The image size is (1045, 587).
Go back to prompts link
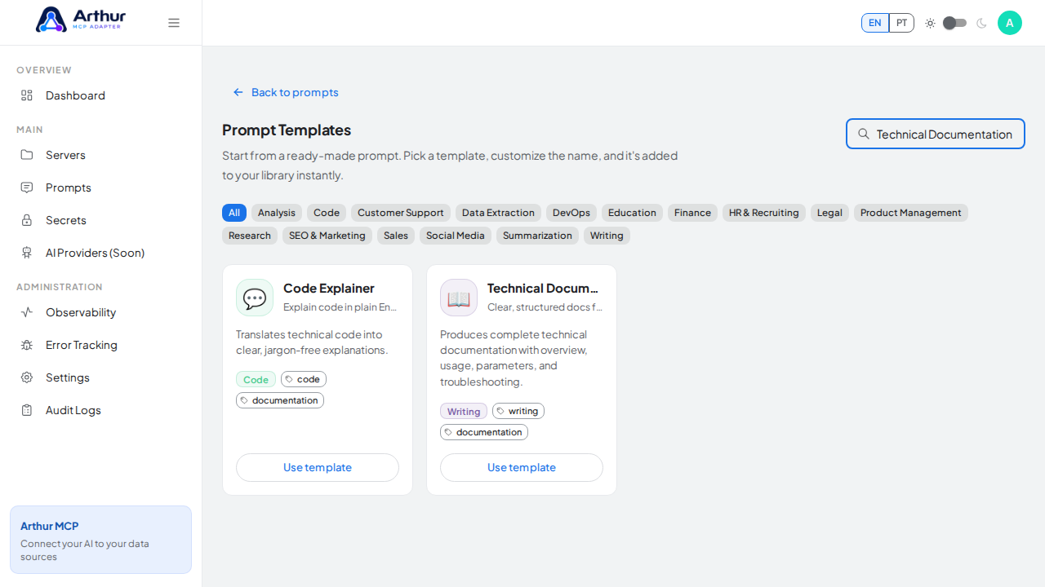286,92
